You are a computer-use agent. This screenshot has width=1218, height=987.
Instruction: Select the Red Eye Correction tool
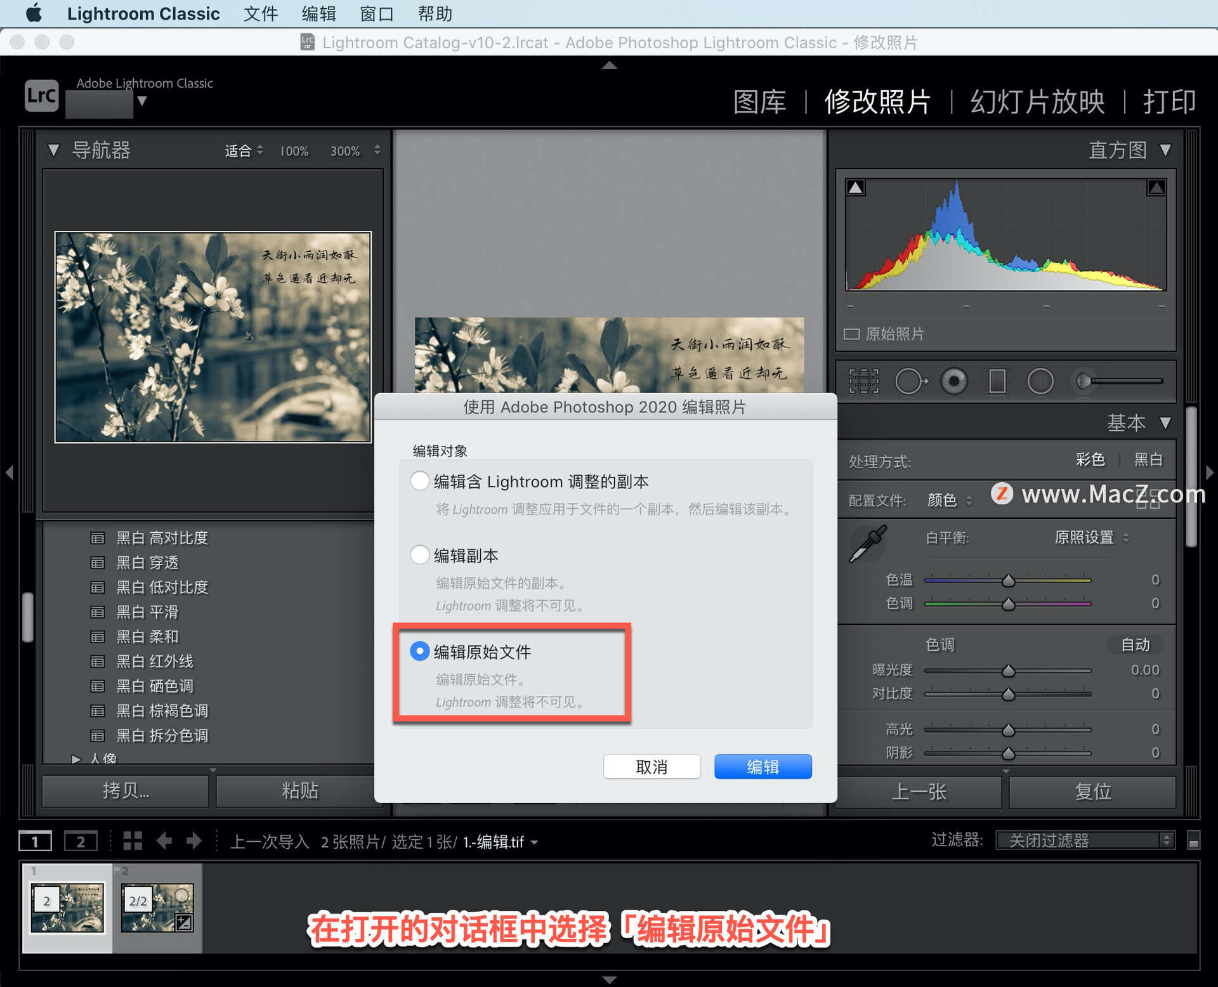pos(954,381)
